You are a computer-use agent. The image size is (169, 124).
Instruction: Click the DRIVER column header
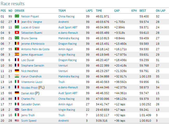pos(19,11)
